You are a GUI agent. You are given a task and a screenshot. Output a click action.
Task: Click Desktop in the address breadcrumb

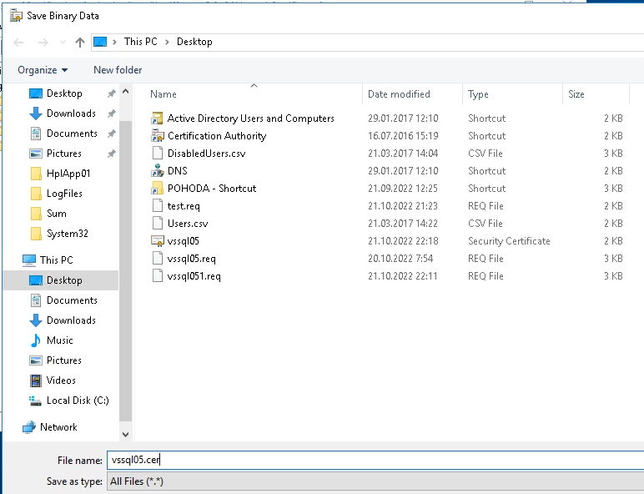(x=194, y=42)
